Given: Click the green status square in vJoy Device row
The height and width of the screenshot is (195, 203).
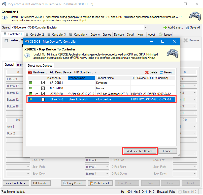Looking at the screenshot, I should (31, 99).
